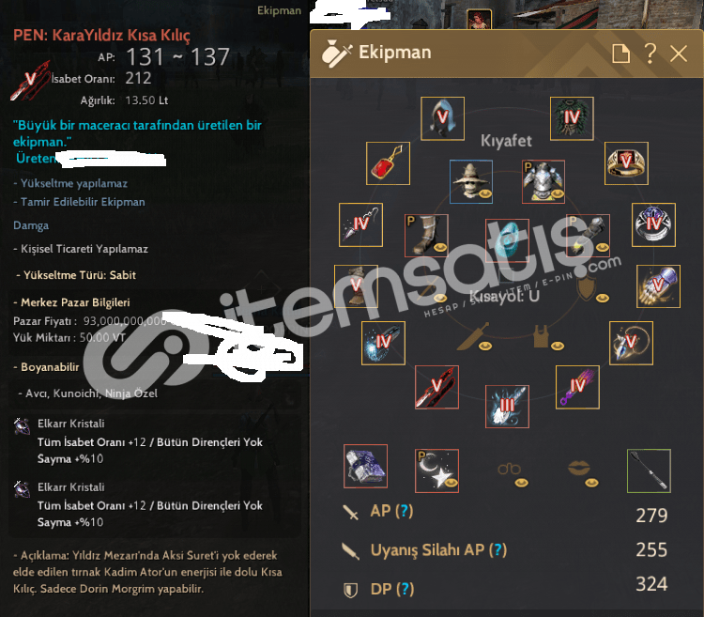Click the Uyanış Silahı AP help mark
This screenshot has width=704, height=617.
click(497, 549)
